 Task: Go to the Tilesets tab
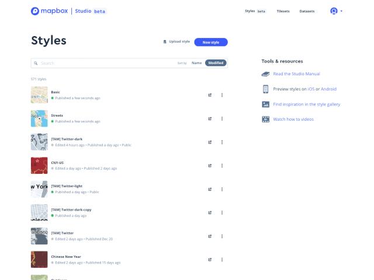tap(283, 11)
